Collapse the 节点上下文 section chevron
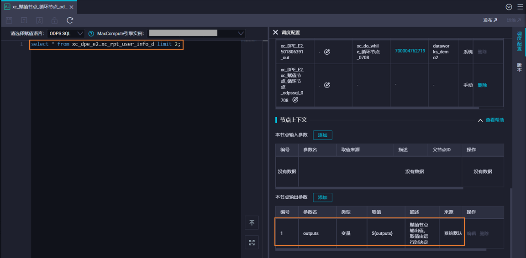Image resolution: width=526 pixels, height=258 pixels. 480,120
